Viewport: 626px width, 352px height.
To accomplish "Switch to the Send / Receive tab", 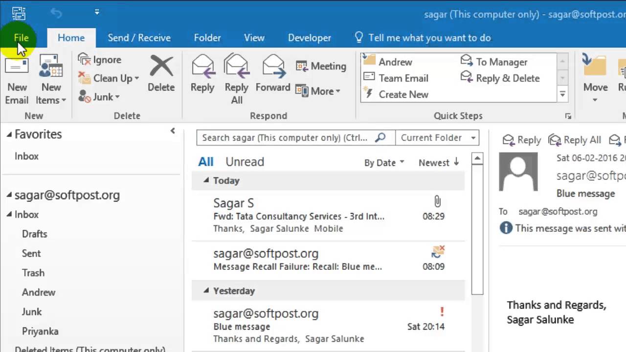I will (139, 38).
